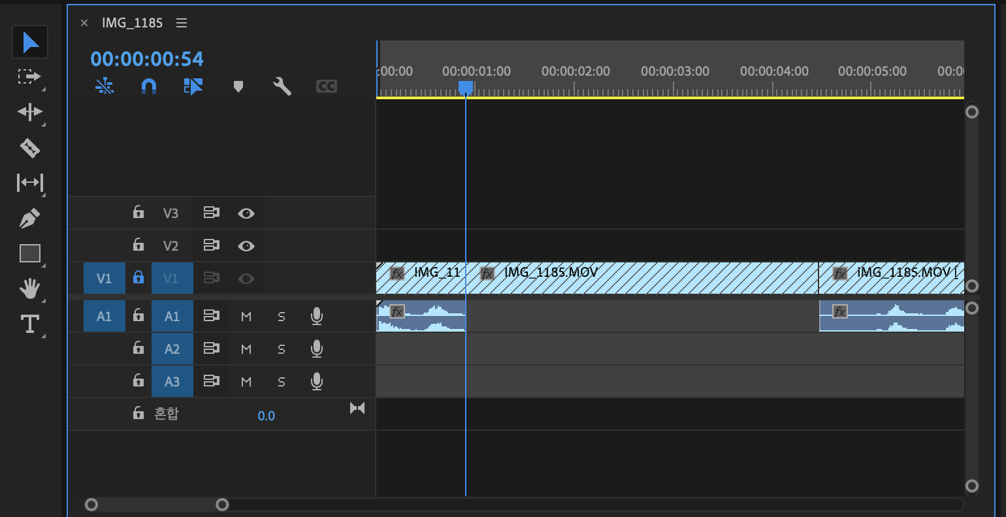1006x517 pixels.
Task: Mute track A1
Action: click(246, 317)
